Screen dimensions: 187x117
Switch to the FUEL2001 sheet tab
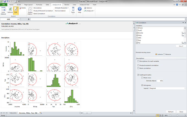13,113
